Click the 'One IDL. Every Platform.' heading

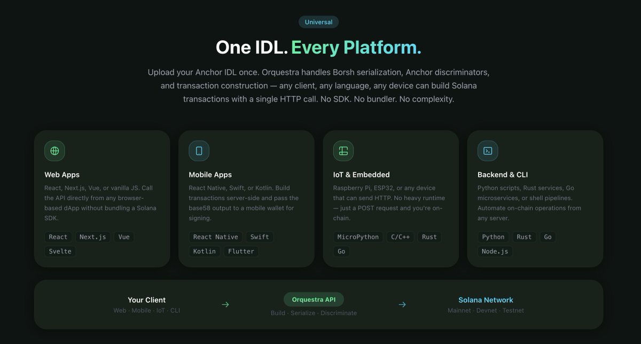point(318,48)
